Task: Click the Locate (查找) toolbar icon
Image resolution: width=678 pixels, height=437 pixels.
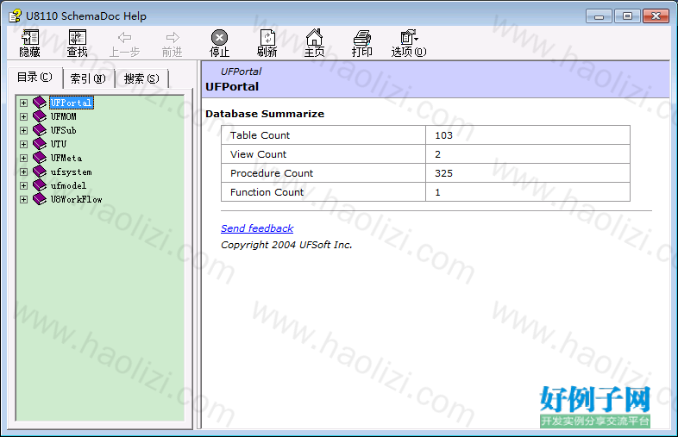Action: (x=78, y=38)
